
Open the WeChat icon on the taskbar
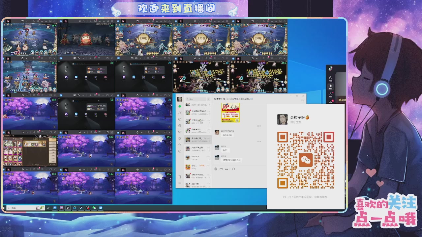94,208
